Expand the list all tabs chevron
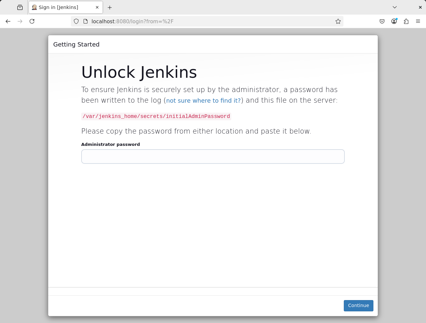Viewport: 426px width, 323px height. pyautogui.click(x=395, y=7)
